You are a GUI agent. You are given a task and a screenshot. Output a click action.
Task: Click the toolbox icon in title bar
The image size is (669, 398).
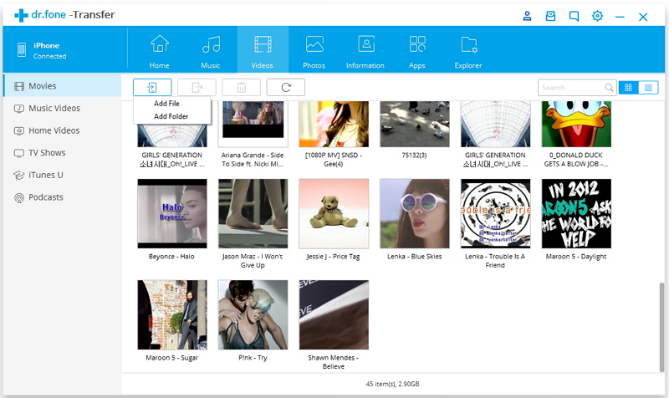click(551, 16)
